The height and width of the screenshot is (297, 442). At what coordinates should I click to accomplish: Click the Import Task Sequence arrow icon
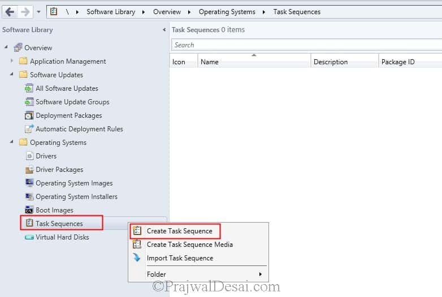pos(137,258)
